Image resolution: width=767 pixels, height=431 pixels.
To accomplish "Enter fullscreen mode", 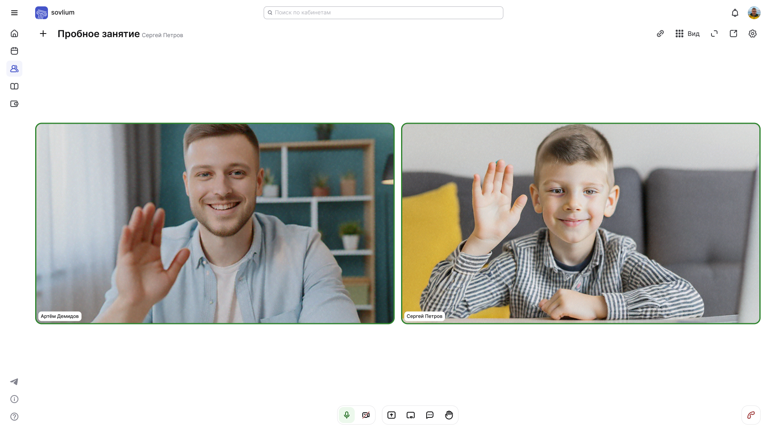I will (x=714, y=34).
